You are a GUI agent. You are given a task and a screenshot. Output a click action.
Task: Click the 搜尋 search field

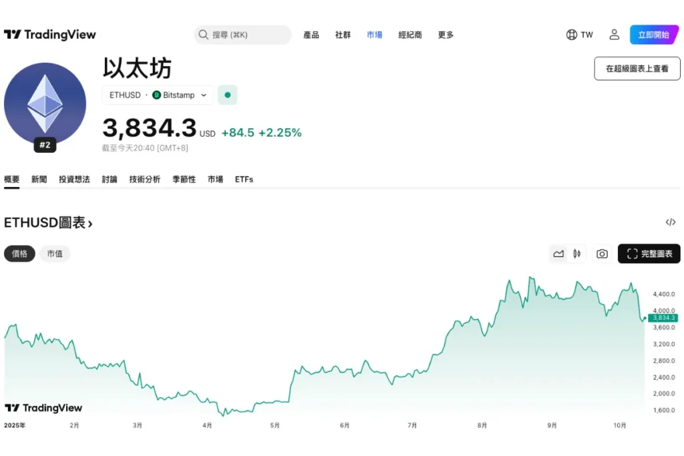point(243,35)
